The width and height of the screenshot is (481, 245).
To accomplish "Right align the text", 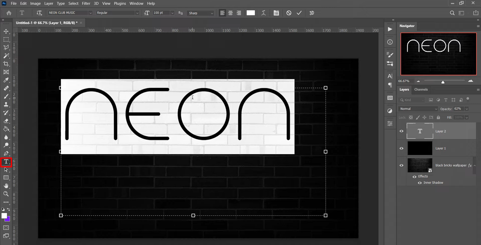I will tap(239, 13).
